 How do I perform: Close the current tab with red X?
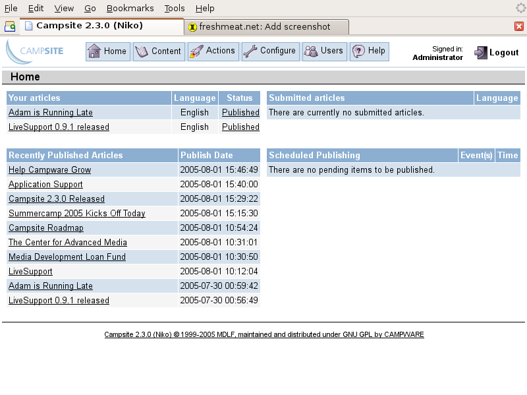click(519, 26)
